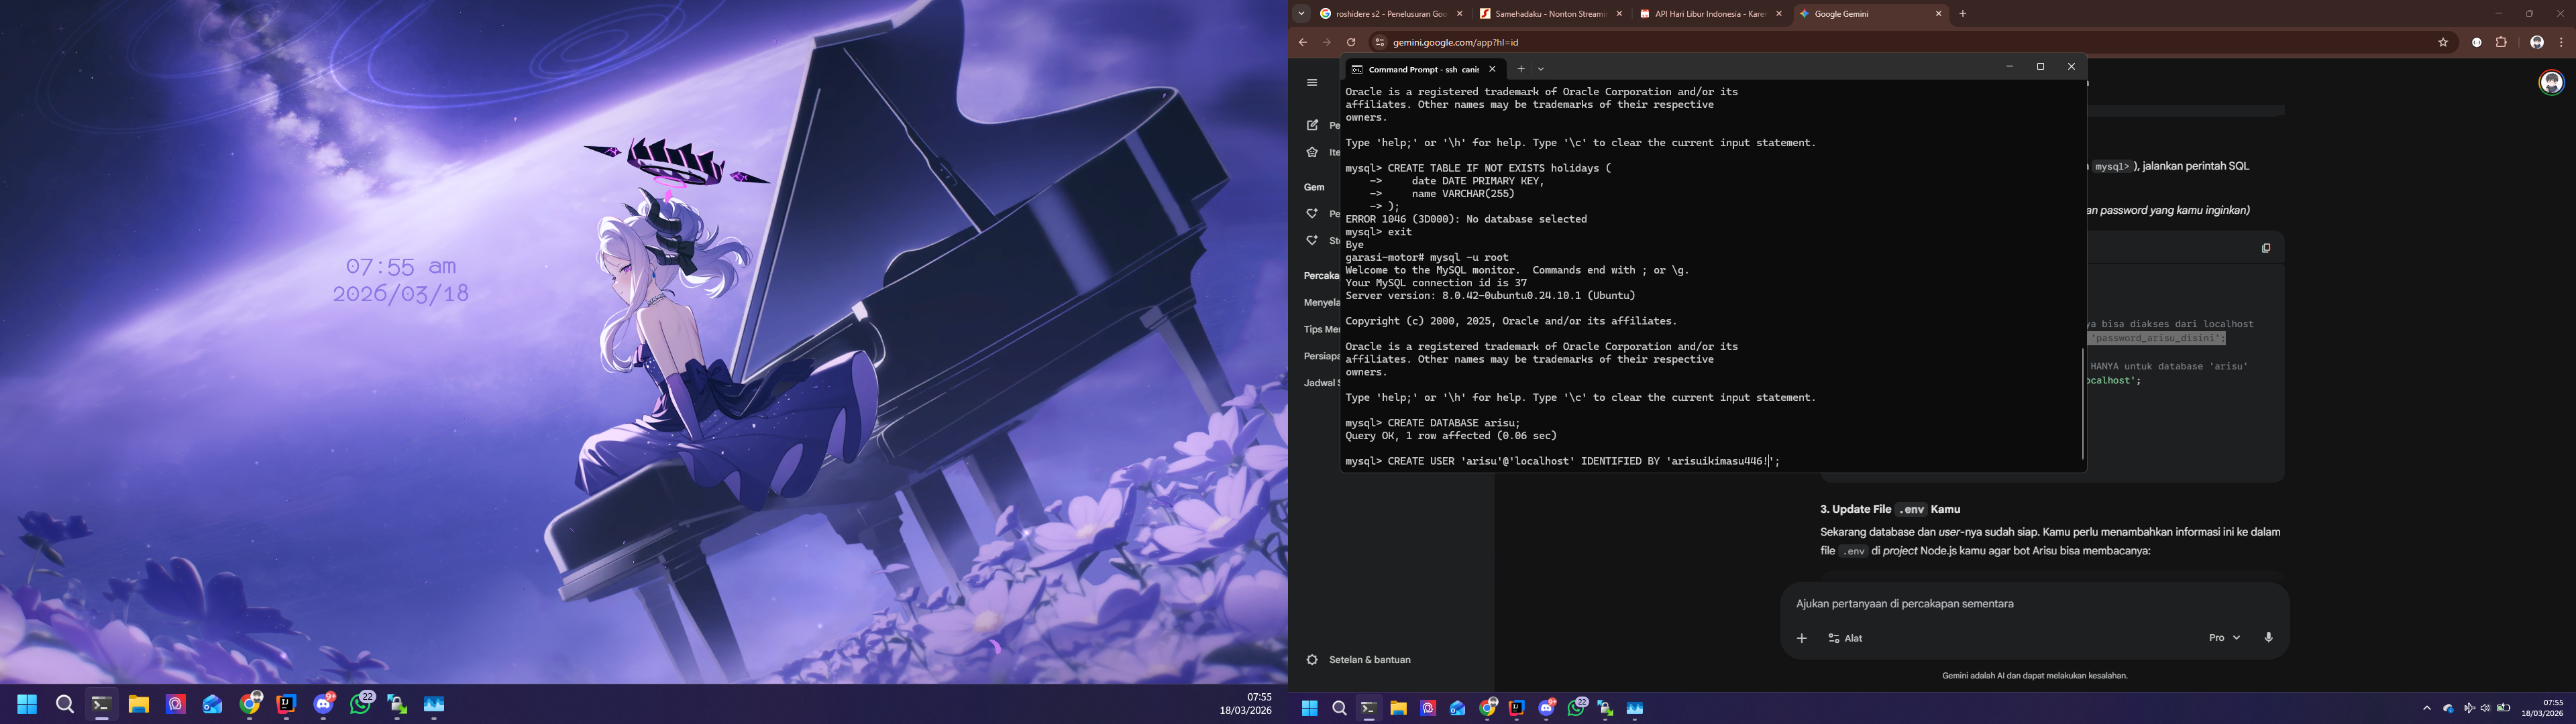Open the Google account avatar on Gemini page
The height and width of the screenshot is (724, 2576).
click(x=2551, y=82)
